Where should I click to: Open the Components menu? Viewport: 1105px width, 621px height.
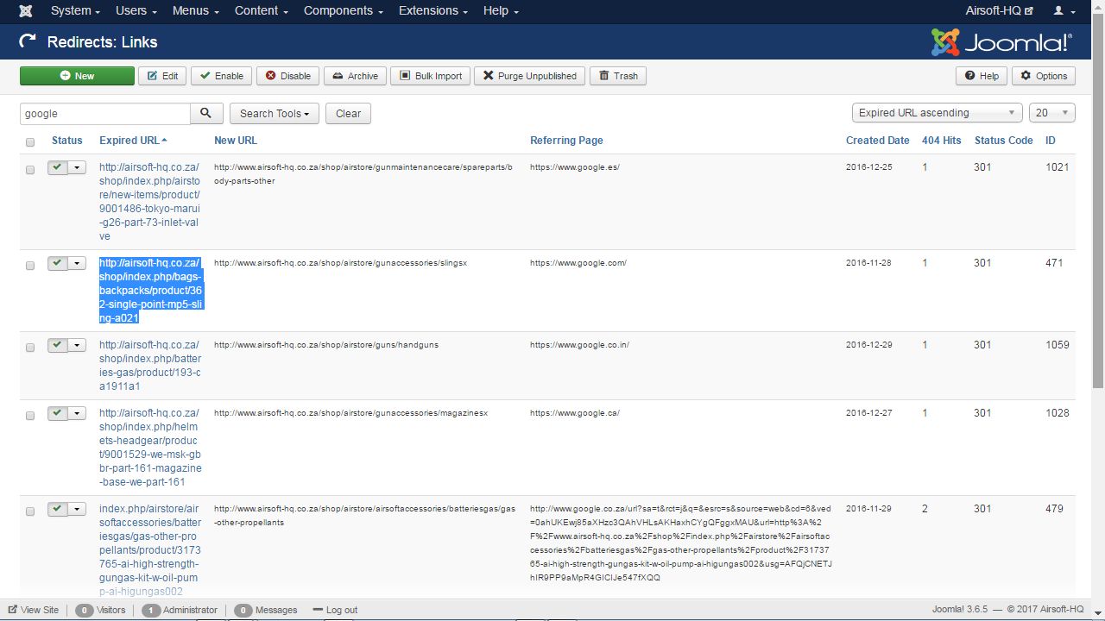coord(344,10)
